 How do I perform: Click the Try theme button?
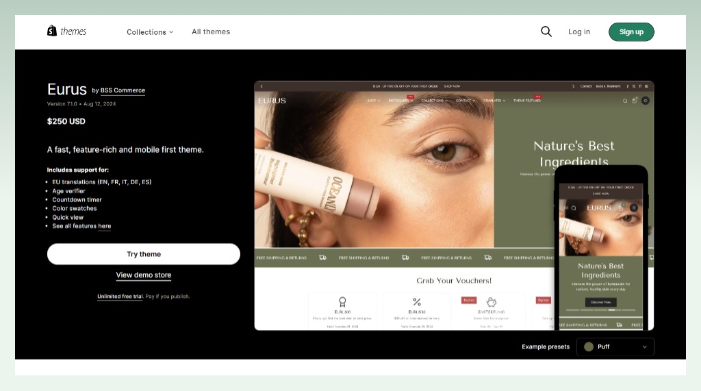[x=144, y=253]
